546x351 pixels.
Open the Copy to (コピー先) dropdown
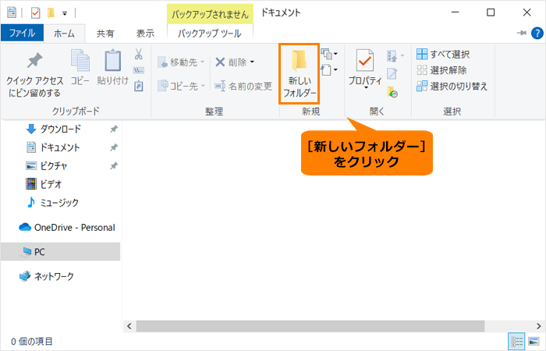tap(181, 86)
